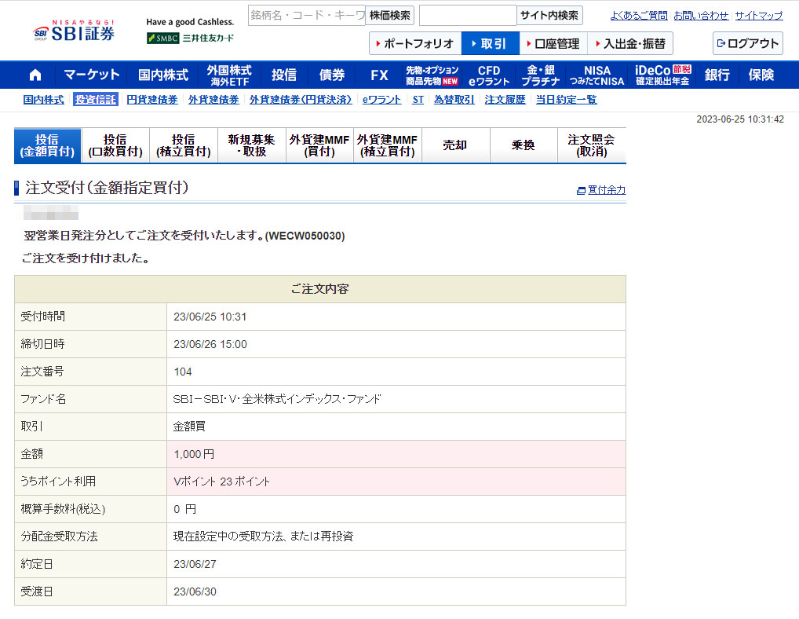This screenshot has height=619, width=799.
Task: Select the iDeCo 確定拠出年金 nav item
Action: 662,75
